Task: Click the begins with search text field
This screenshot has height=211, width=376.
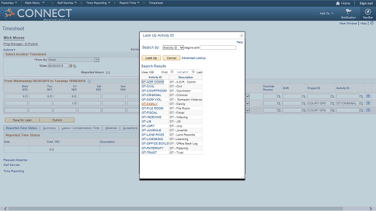Action: (218, 47)
